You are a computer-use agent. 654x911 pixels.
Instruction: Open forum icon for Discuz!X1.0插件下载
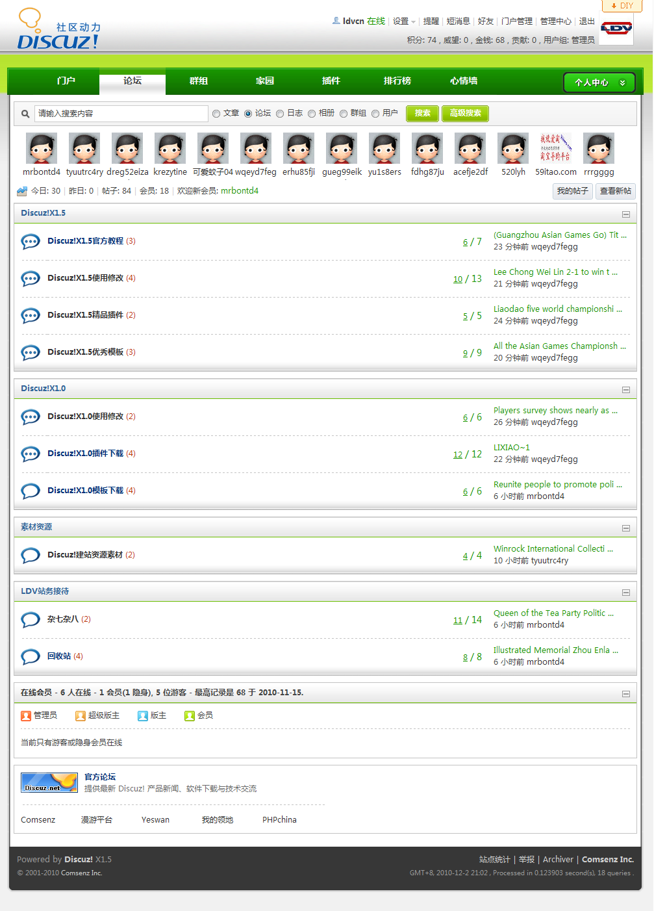[31, 454]
